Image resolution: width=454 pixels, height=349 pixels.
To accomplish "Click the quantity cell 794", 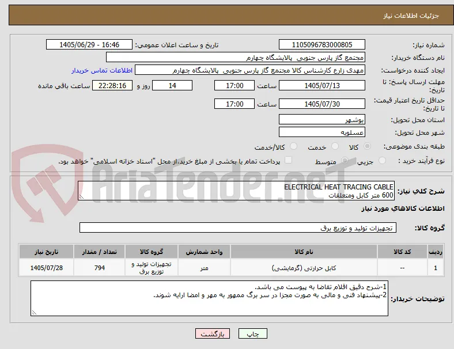I will (99, 268).
